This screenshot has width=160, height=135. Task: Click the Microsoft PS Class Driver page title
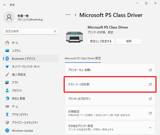111,15
